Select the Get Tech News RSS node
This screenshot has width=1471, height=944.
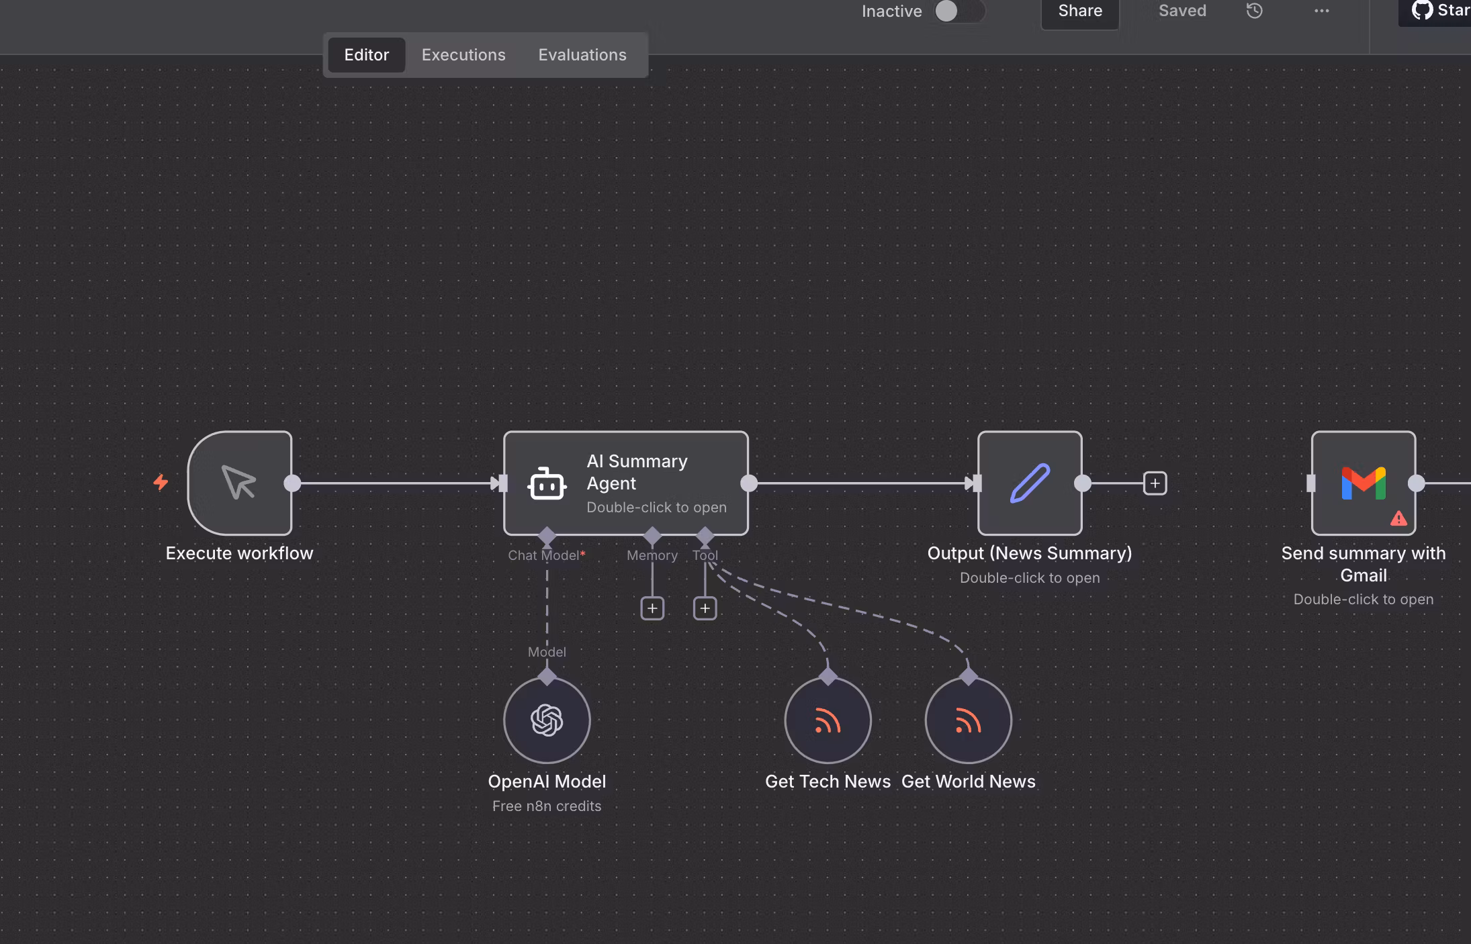828,720
